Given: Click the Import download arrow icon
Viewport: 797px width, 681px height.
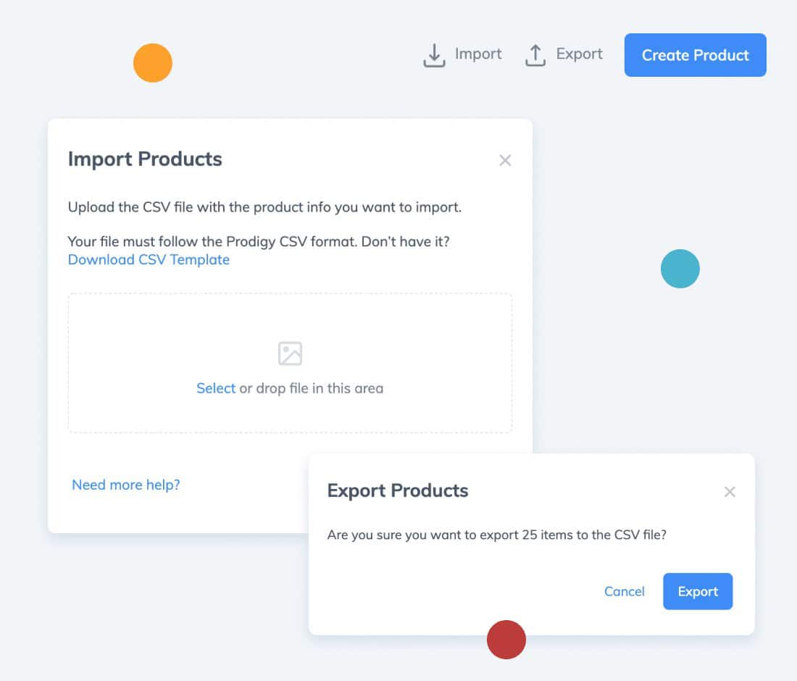Looking at the screenshot, I should coord(434,55).
